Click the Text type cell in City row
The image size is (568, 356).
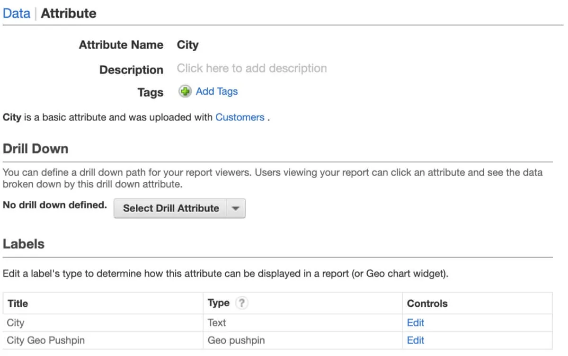(x=217, y=323)
